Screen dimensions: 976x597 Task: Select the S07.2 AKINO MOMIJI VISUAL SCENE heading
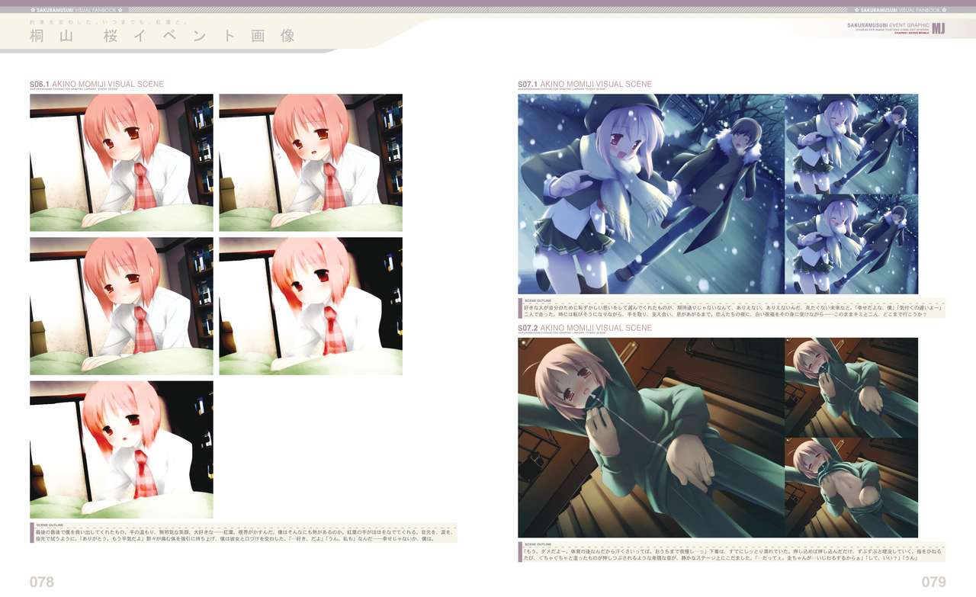(584, 328)
